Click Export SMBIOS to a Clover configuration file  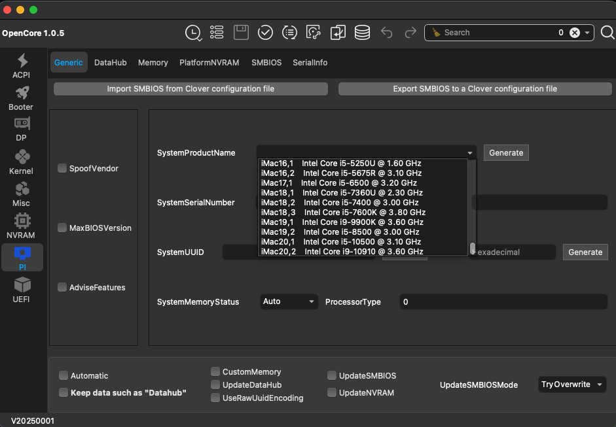tap(475, 89)
